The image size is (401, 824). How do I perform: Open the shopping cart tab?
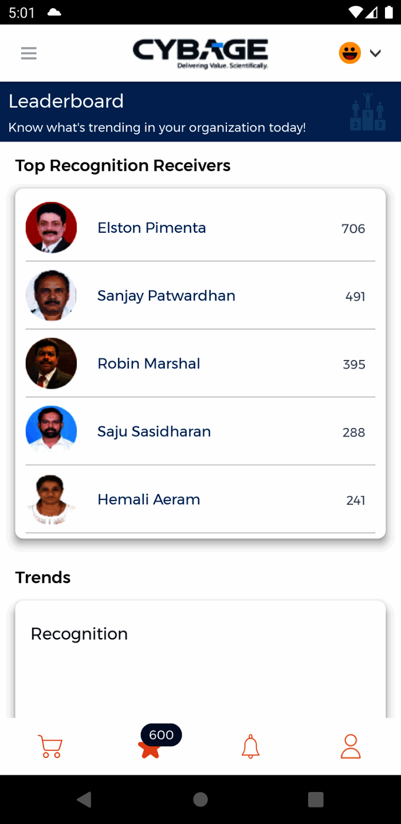click(50, 746)
